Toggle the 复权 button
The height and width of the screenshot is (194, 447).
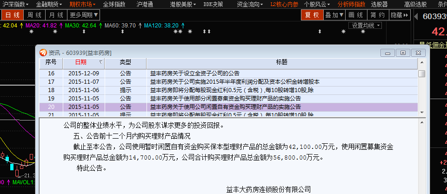312,15
